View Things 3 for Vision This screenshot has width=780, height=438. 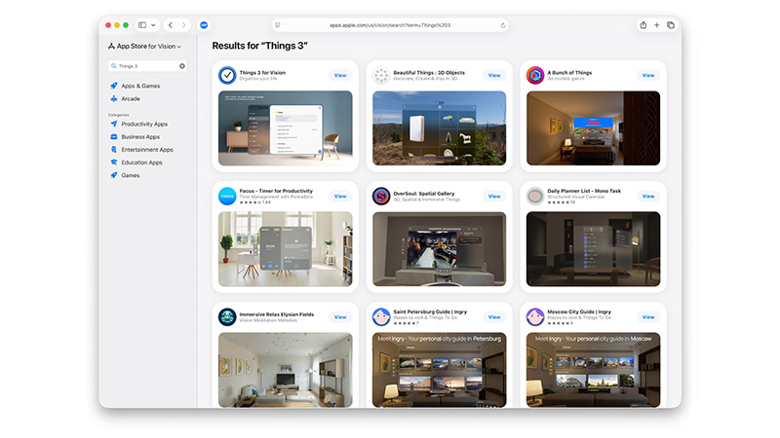point(340,76)
